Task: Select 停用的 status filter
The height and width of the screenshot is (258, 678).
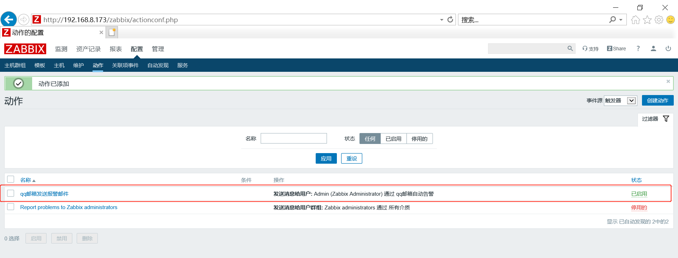Action: pos(420,139)
